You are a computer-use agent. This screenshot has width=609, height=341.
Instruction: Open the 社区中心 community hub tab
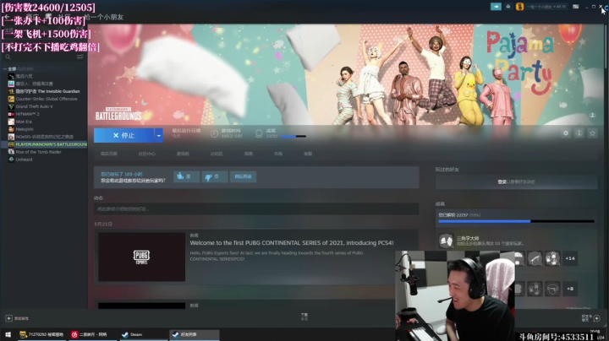(x=146, y=154)
